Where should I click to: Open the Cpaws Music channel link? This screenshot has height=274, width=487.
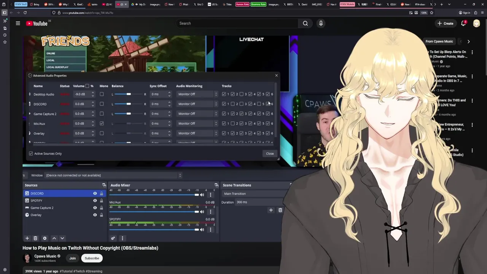(x=45, y=256)
